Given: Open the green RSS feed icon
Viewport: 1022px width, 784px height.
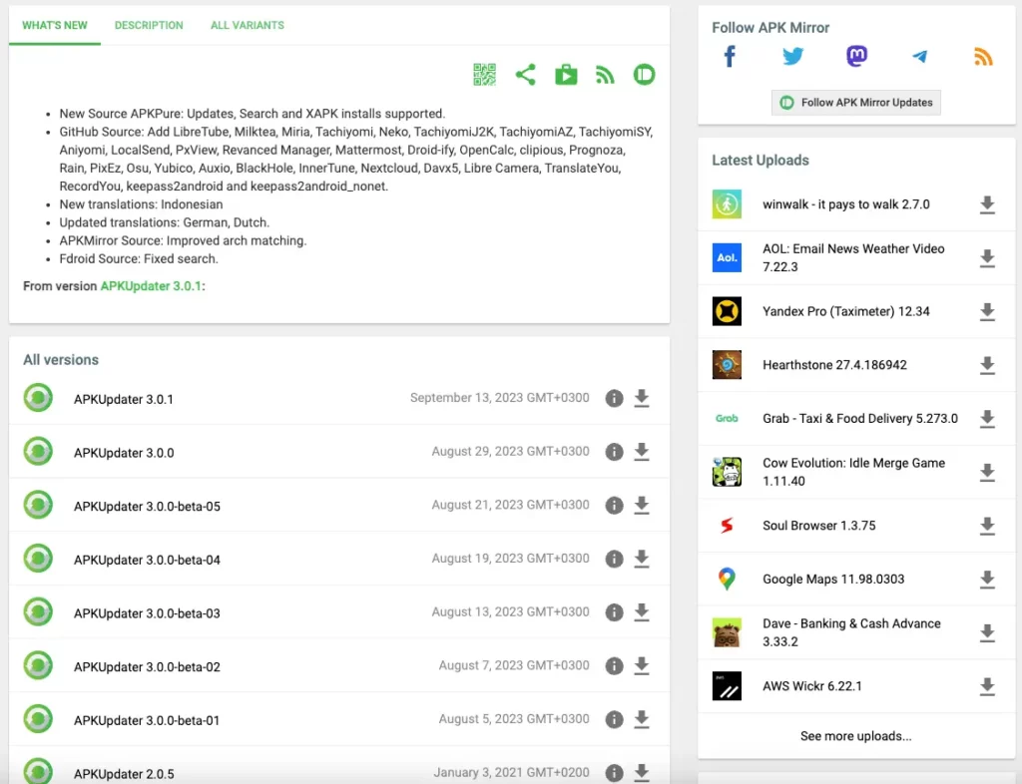Looking at the screenshot, I should click(x=605, y=75).
